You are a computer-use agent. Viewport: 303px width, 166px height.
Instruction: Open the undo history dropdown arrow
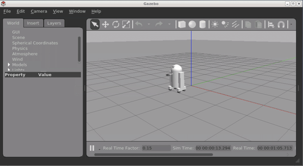point(149,24)
